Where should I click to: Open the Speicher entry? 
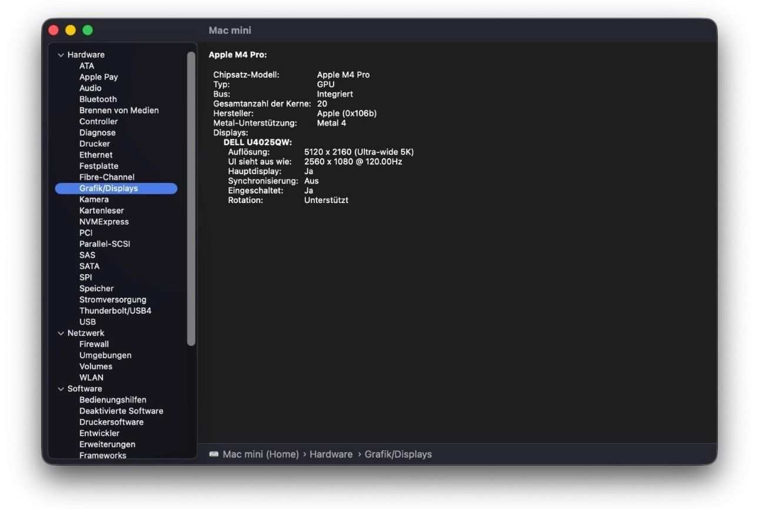[96, 289]
